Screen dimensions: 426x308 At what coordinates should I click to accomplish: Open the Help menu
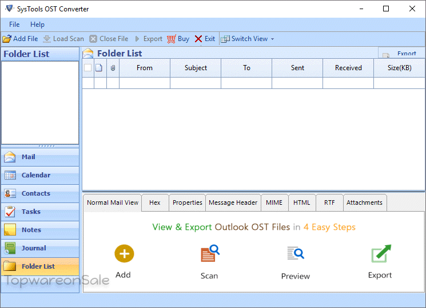37,25
